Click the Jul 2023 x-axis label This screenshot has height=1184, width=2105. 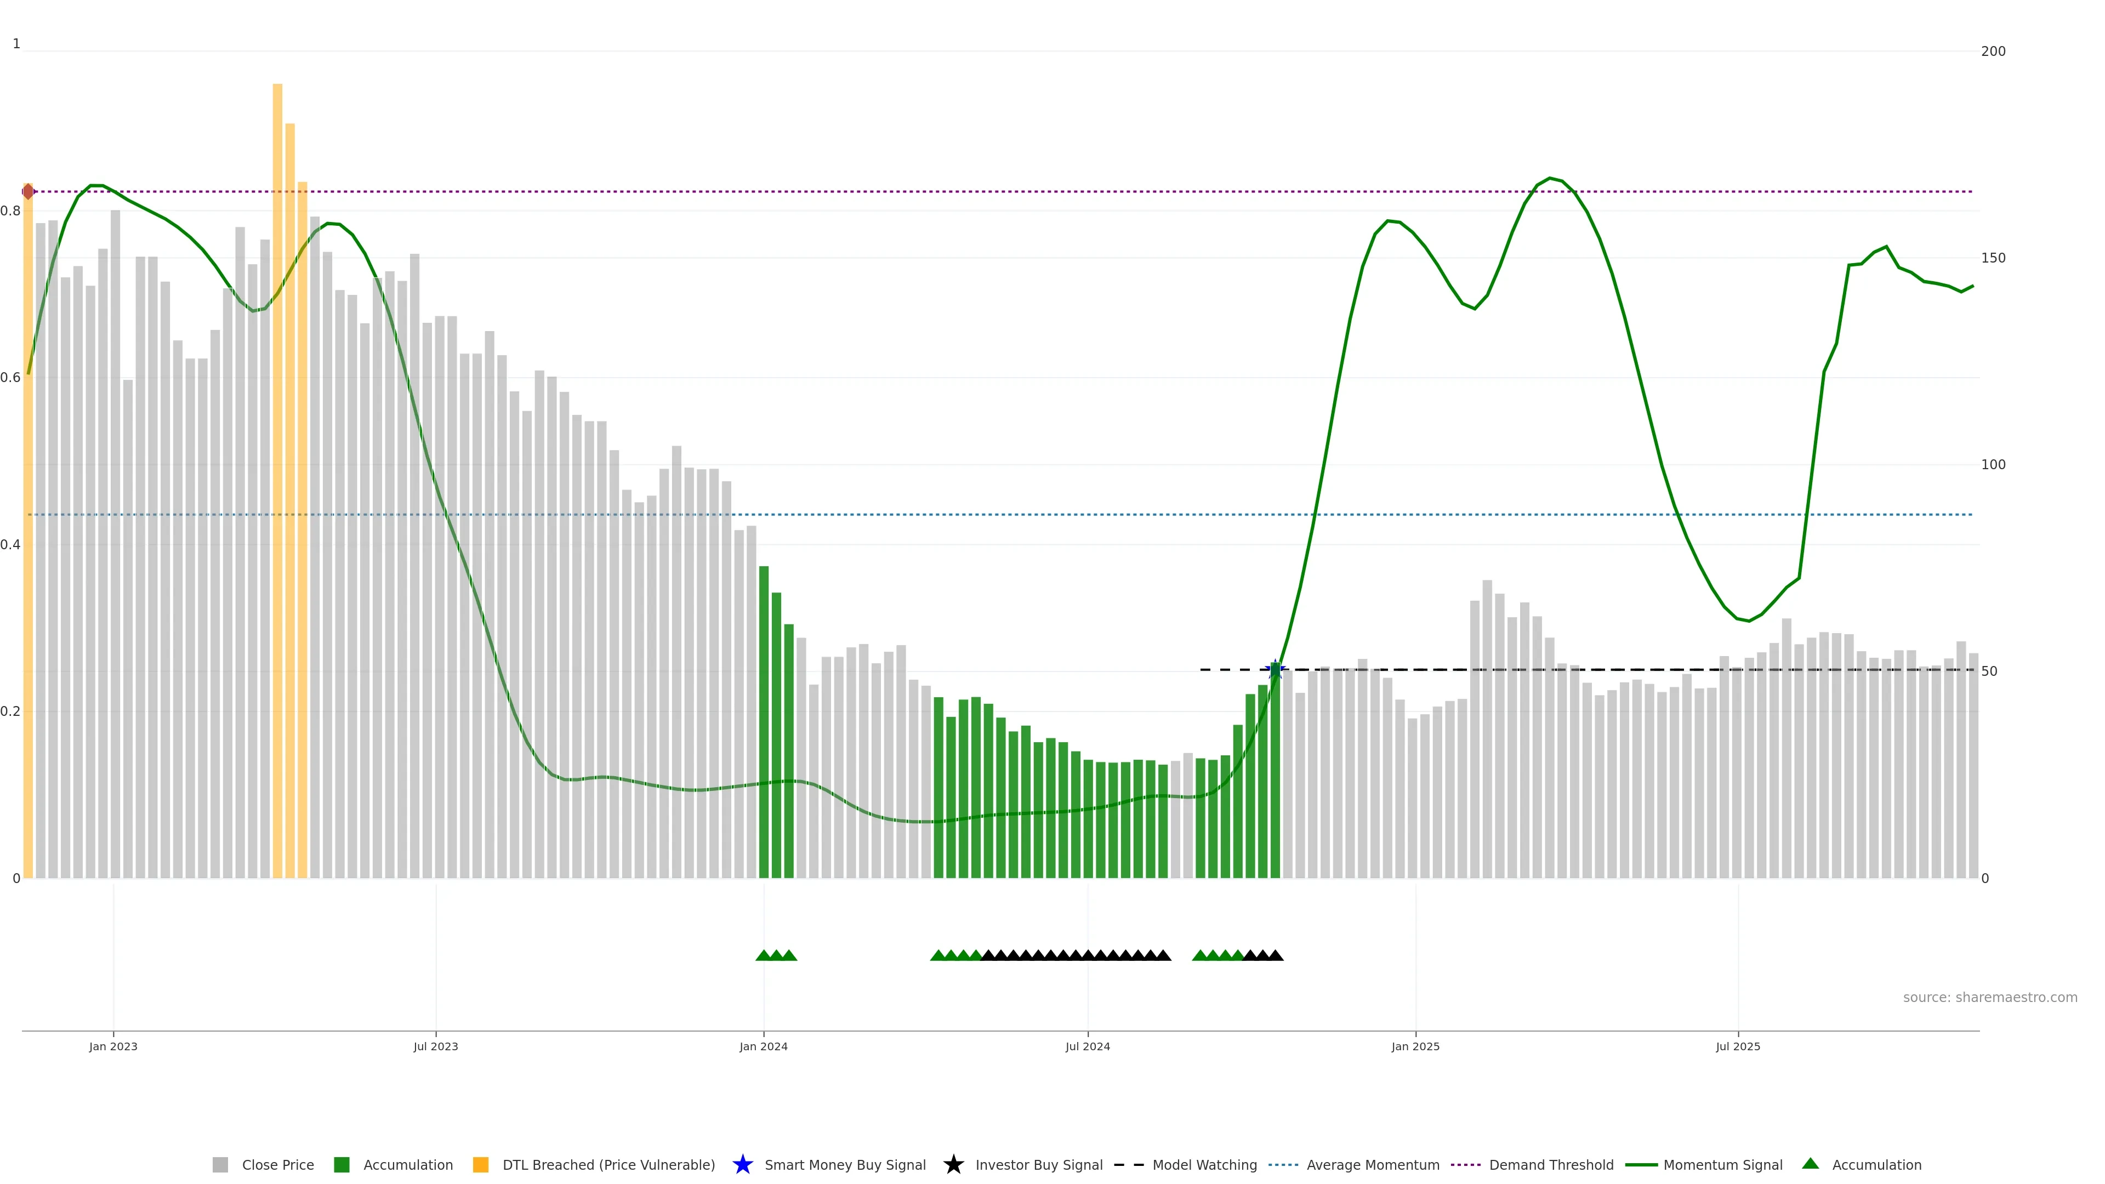[436, 1047]
